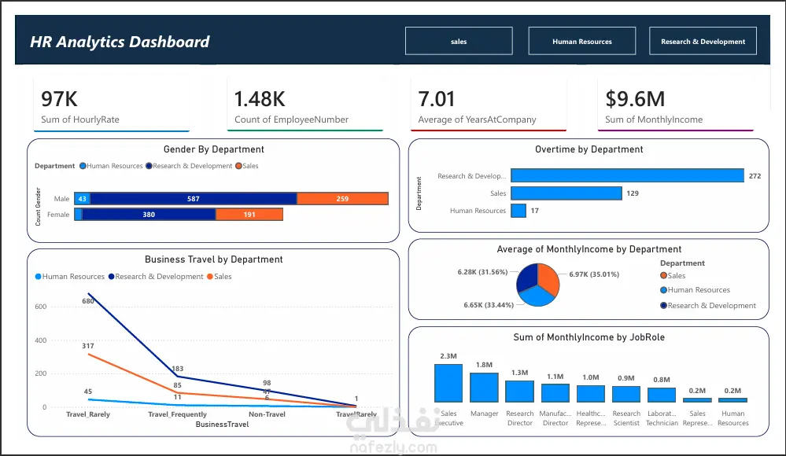Select the Manager income bar at 1.8M
The width and height of the screenshot is (786, 456).
pyautogui.click(x=484, y=388)
